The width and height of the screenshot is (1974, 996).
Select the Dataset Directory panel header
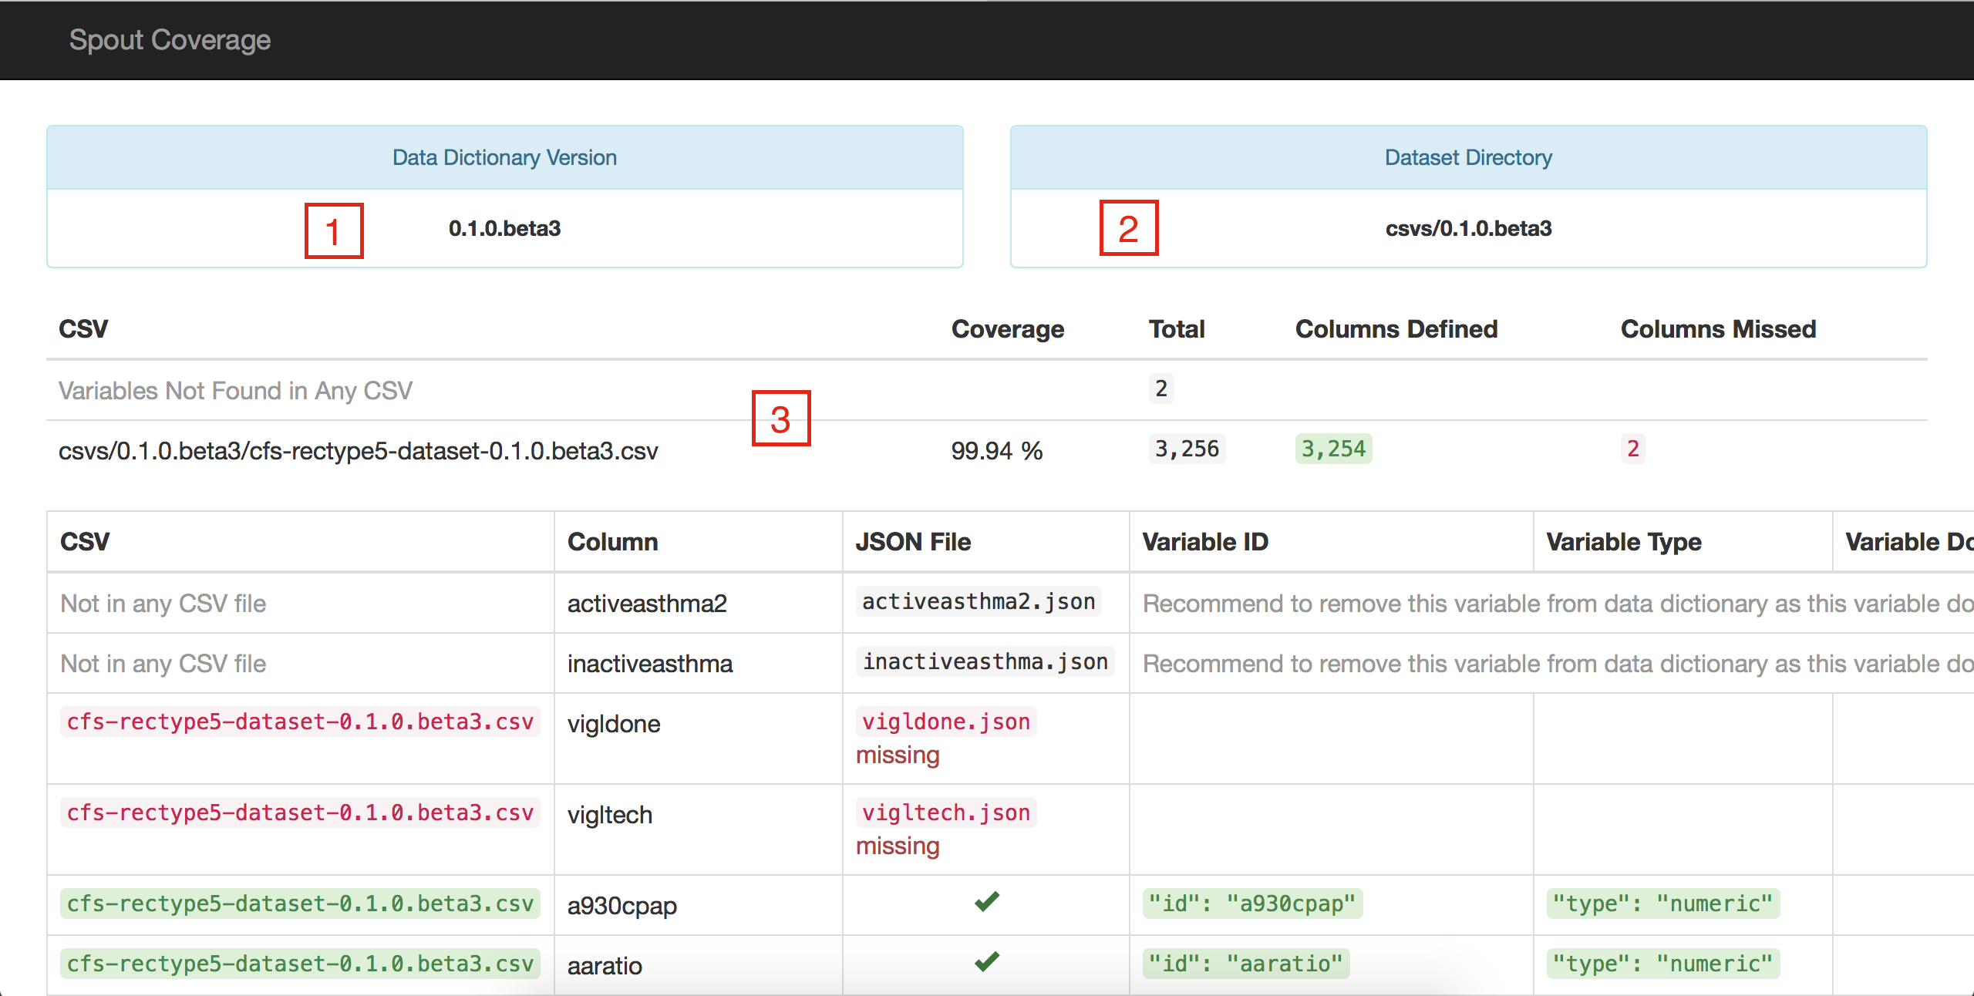click(1468, 157)
